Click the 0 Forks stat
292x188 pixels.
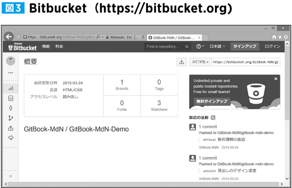(x=122, y=106)
